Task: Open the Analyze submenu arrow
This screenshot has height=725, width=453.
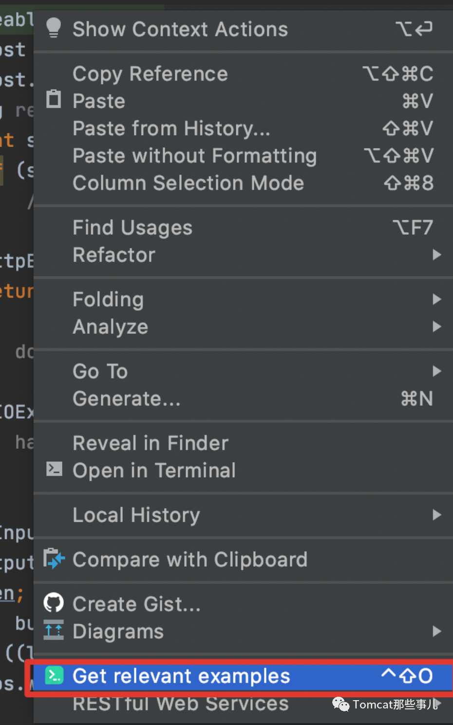Action: click(x=437, y=326)
